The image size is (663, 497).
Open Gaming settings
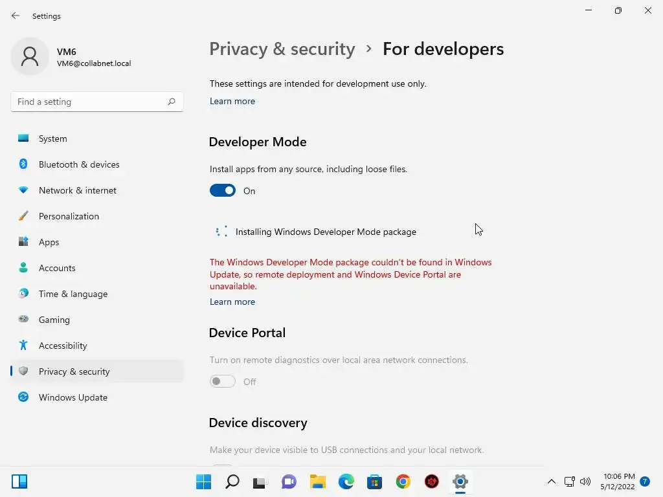click(54, 320)
